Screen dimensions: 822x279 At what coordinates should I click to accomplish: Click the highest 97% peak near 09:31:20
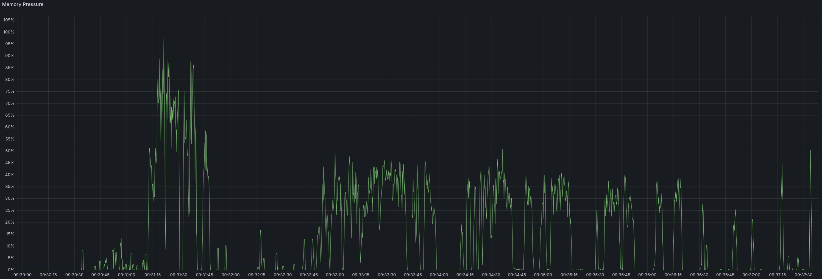[164, 40]
